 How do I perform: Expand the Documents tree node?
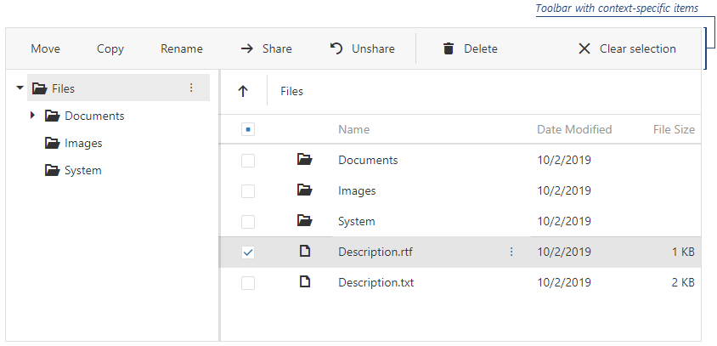(32, 116)
